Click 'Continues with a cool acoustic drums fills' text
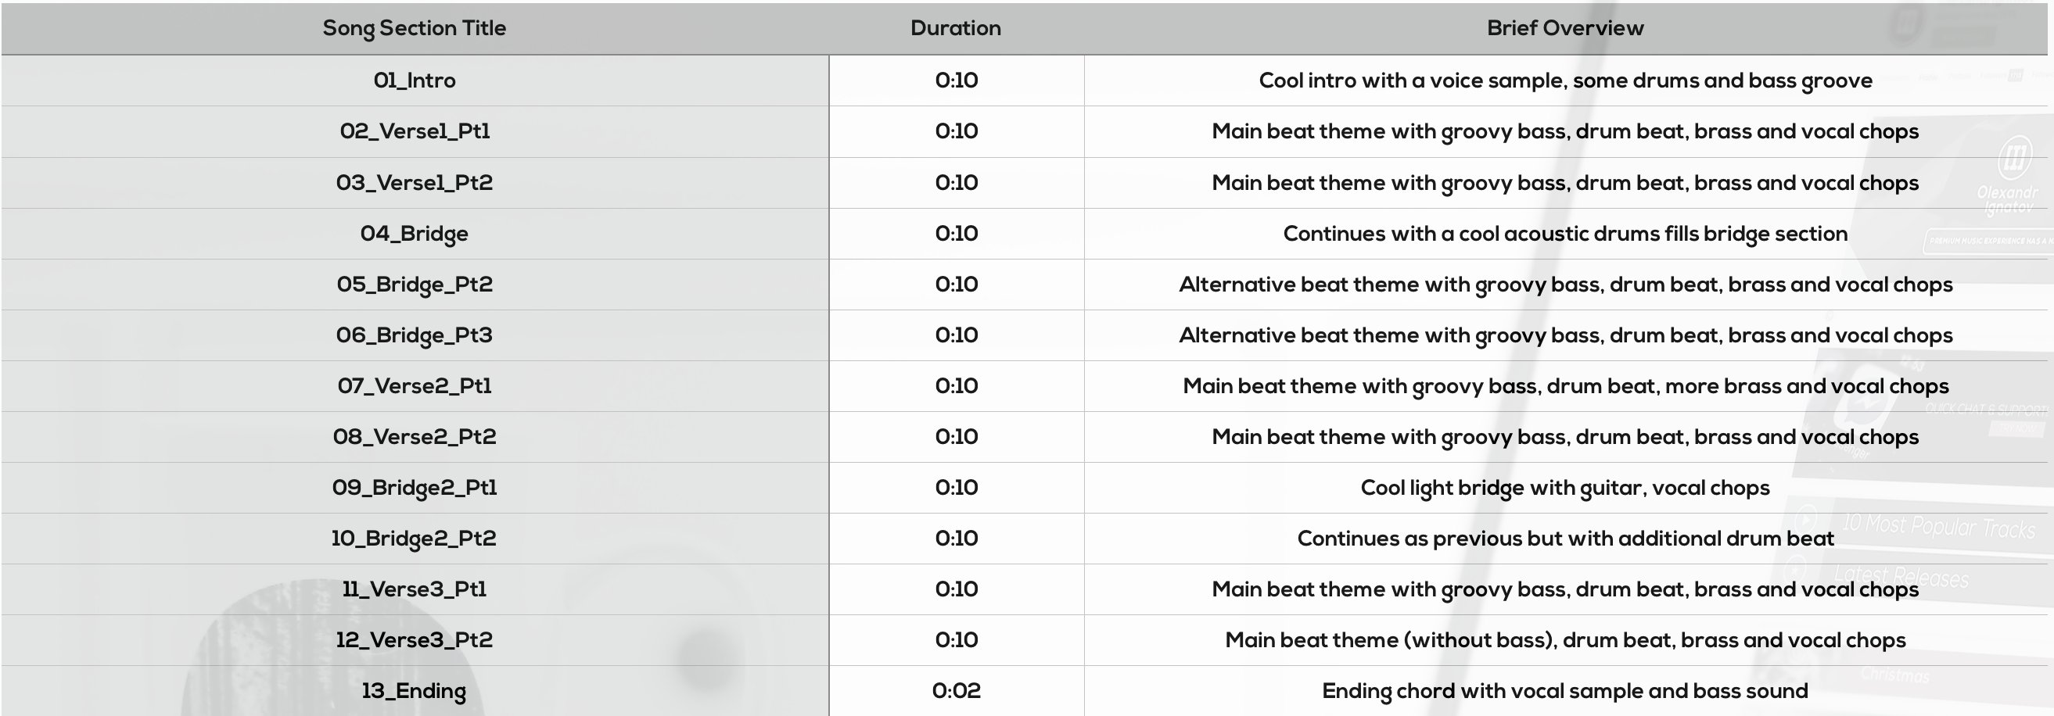Screen dimensions: 2054x716 coord(1565,234)
